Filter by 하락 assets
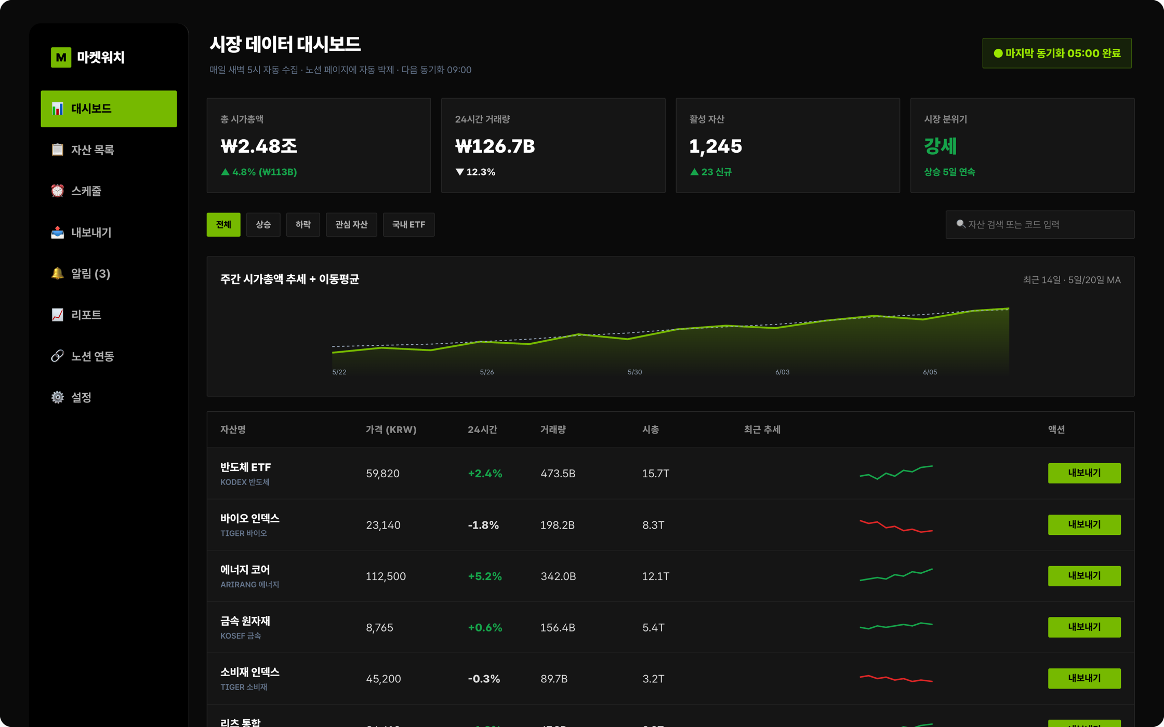The height and width of the screenshot is (727, 1164). click(303, 224)
